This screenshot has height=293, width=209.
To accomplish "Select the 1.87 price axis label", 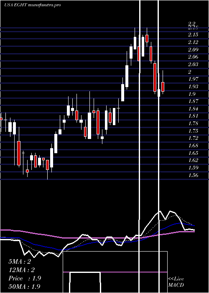I will click(193, 101).
